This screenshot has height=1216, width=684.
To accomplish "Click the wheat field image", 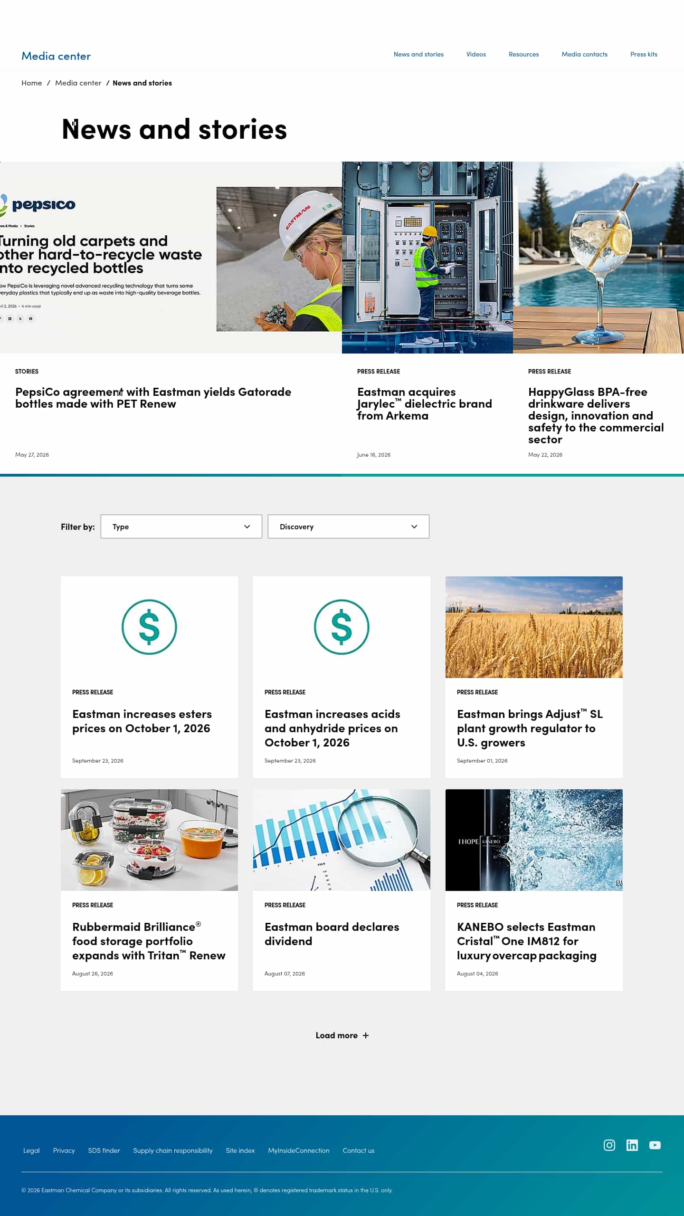I will click(x=534, y=627).
